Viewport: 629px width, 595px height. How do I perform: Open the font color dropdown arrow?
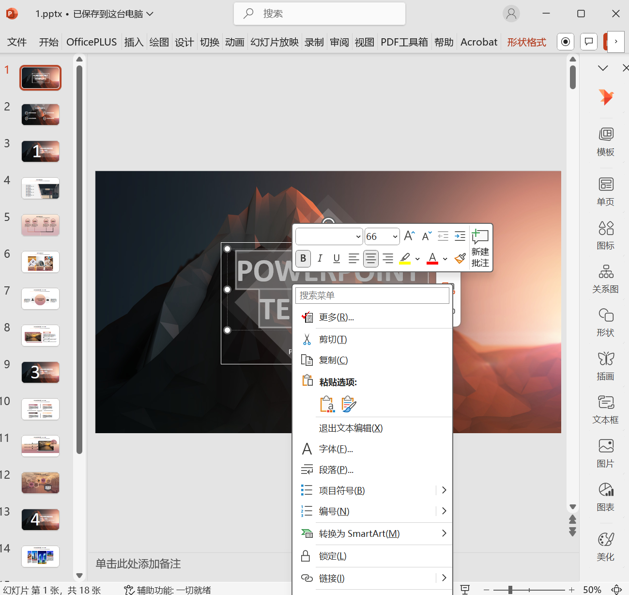(x=445, y=258)
